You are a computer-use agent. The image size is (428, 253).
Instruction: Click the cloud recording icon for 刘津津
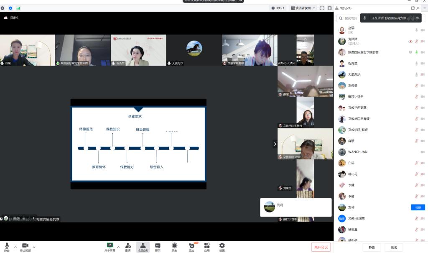click(x=410, y=41)
